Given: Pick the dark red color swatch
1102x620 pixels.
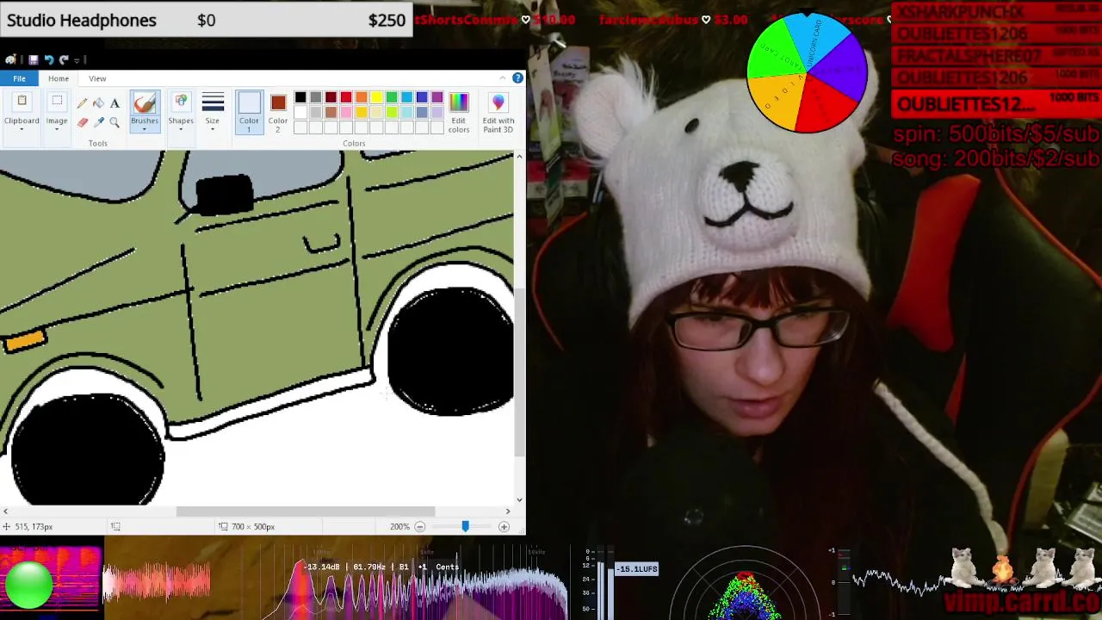Looking at the screenshot, I should [x=331, y=97].
